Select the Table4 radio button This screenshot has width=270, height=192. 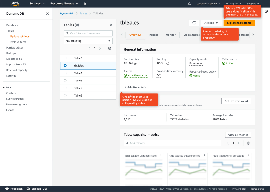(65, 81)
